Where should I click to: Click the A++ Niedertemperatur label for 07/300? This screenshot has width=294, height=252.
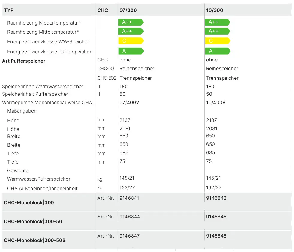pyautogui.click(x=131, y=22)
